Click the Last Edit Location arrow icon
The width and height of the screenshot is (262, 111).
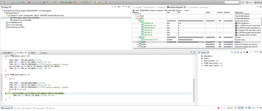point(101,3)
